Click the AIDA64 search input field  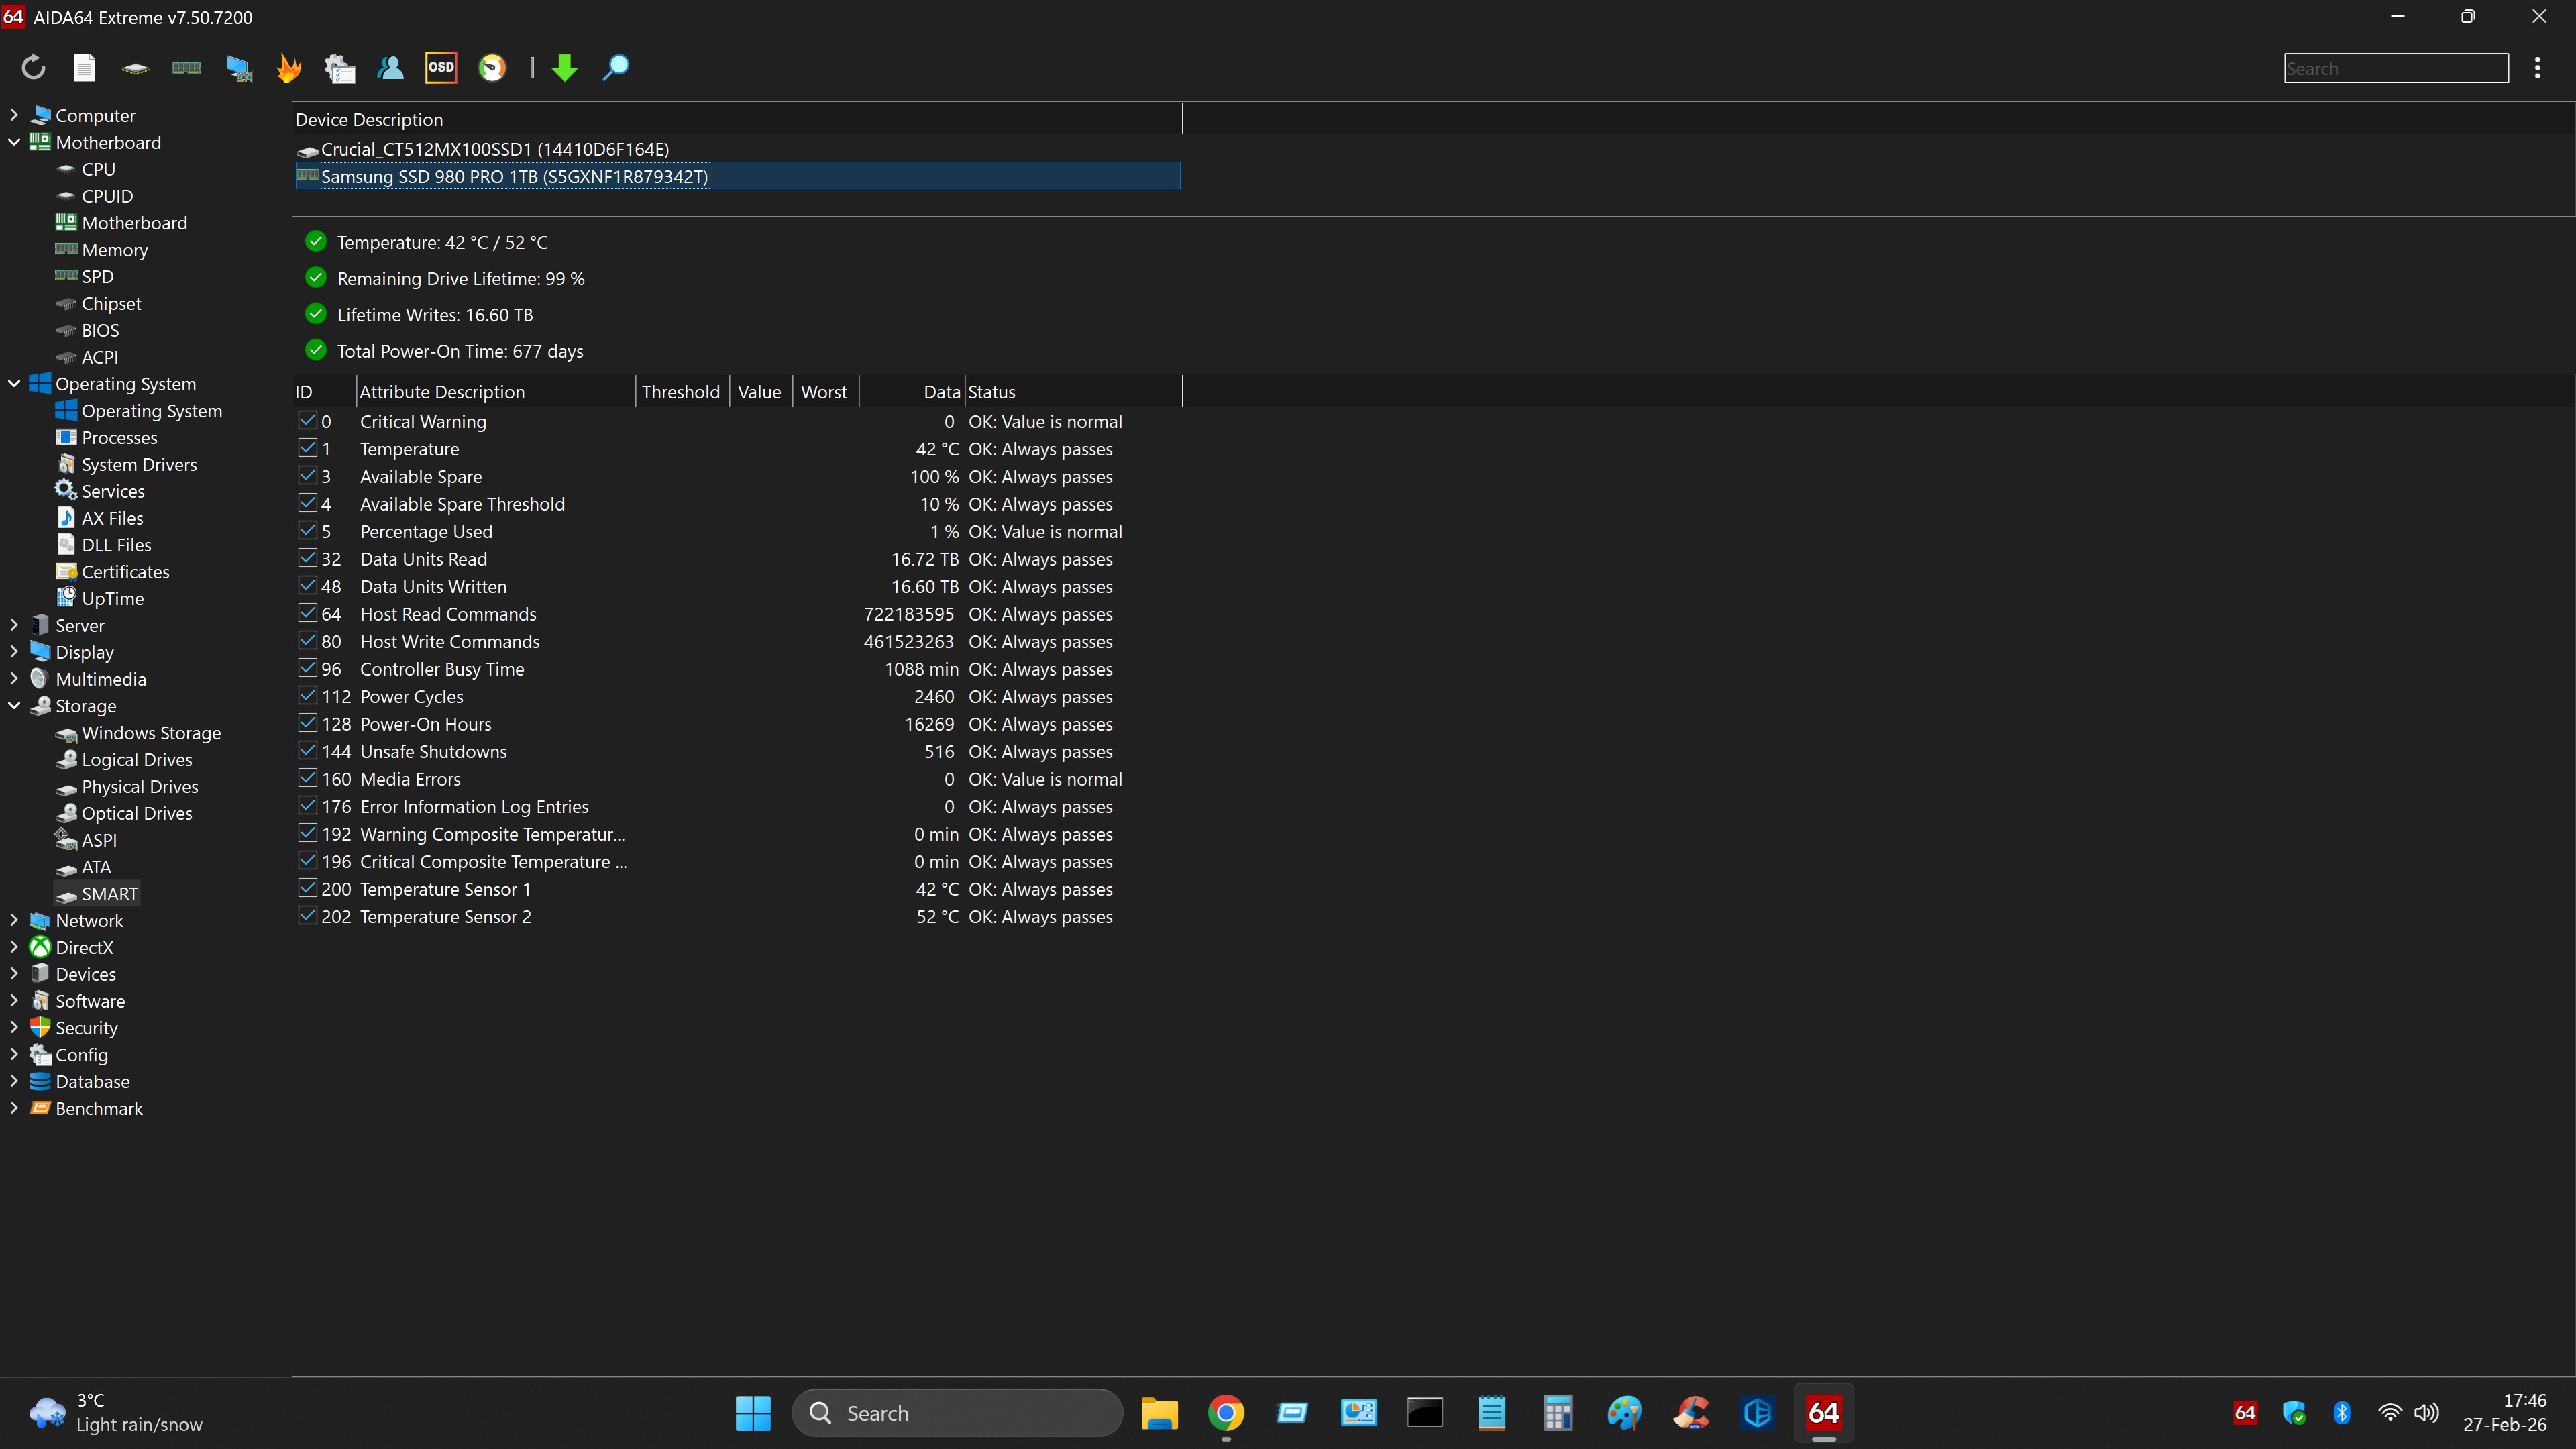2395,68
